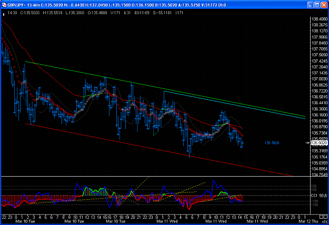Viewport: 329px width, 225px height.
Task: Click the FX label in the bottom-right corner
Action: point(325,222)
